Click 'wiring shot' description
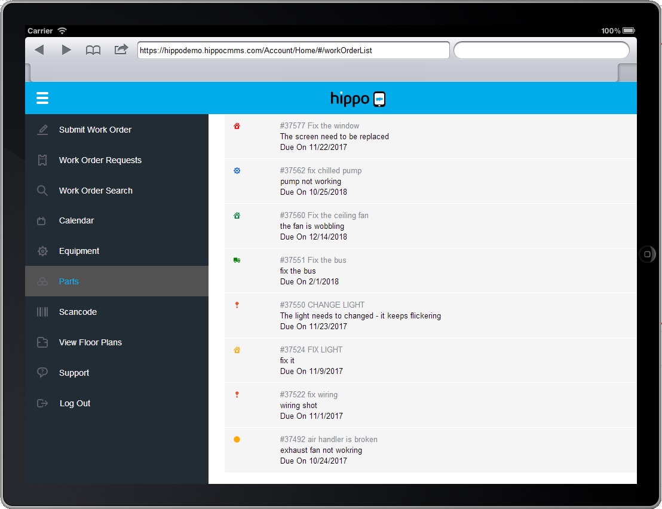Screen dimensions: 662x509 299,405
